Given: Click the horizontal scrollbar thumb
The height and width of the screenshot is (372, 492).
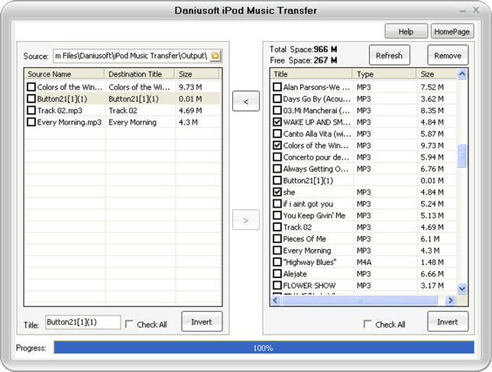Looking at the screenshot, I should (x=360, y=300).
